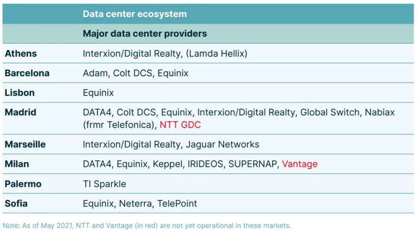Click the red 'Vantage' text
417x232 pixels.
pyautogui.click(x=300, y=164)
